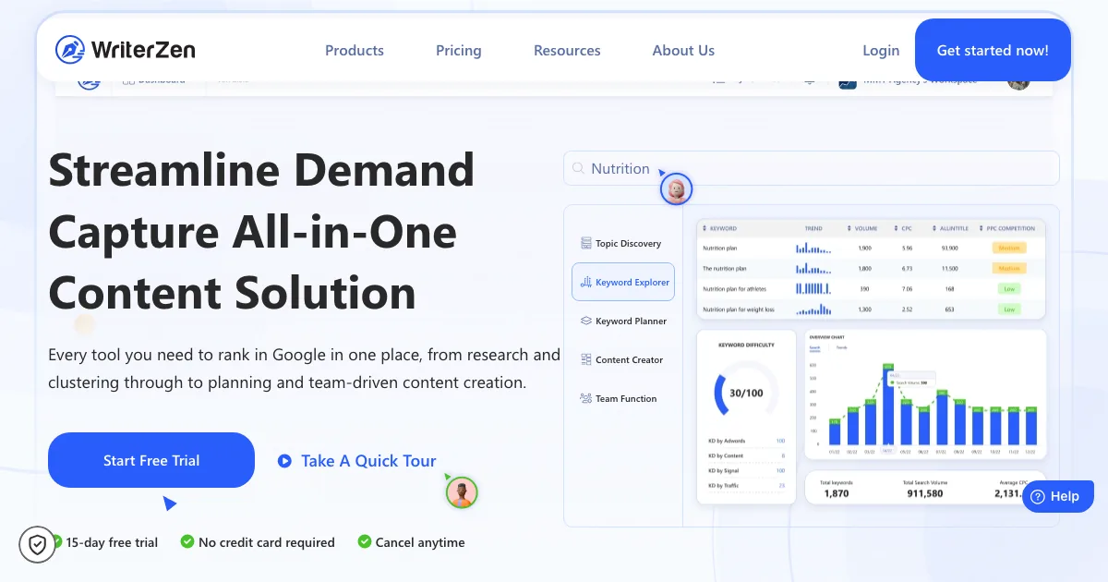The image size is (1108, 582).
Task: Click the No credit card required checkmark
Action: point(187,542)
